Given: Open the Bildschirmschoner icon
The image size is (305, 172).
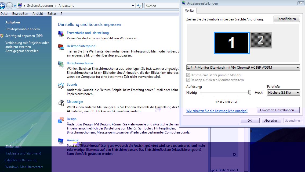Looking at the screenshot, I should point(61,64).
